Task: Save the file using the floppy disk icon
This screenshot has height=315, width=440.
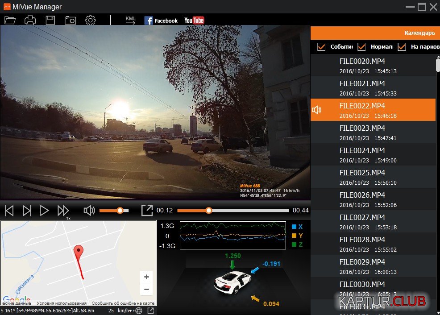Action: click(x=50, y=20)
